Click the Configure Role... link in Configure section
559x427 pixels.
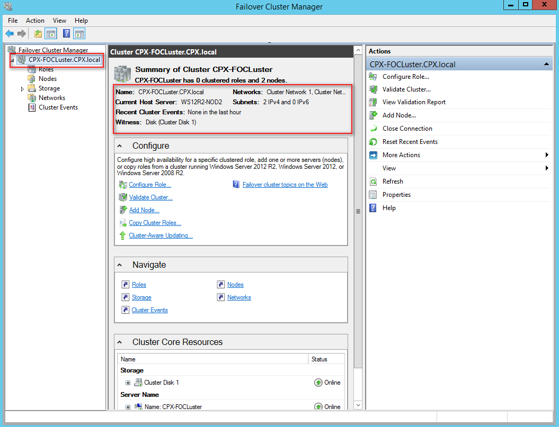coord(150,185)
